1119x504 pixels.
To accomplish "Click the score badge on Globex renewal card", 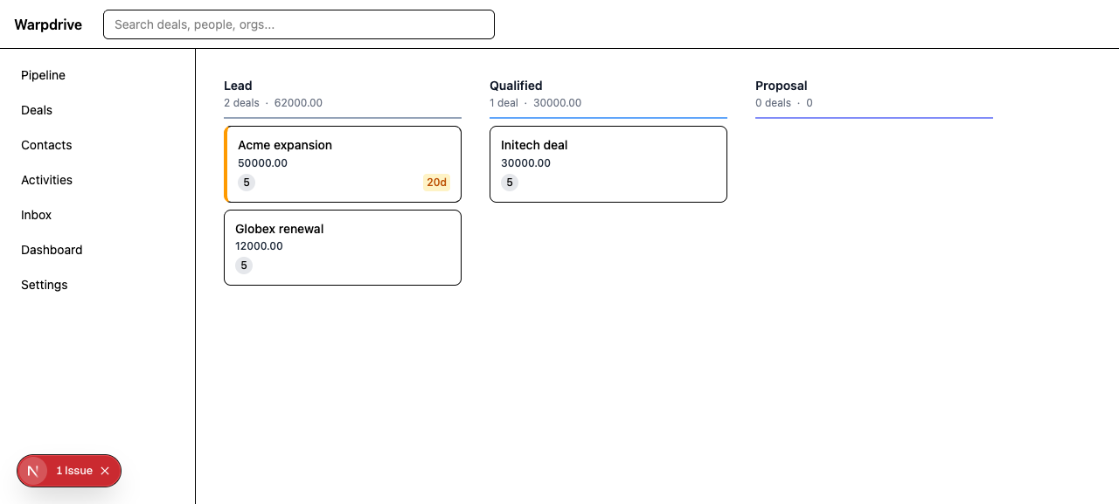I will (244, 266).
